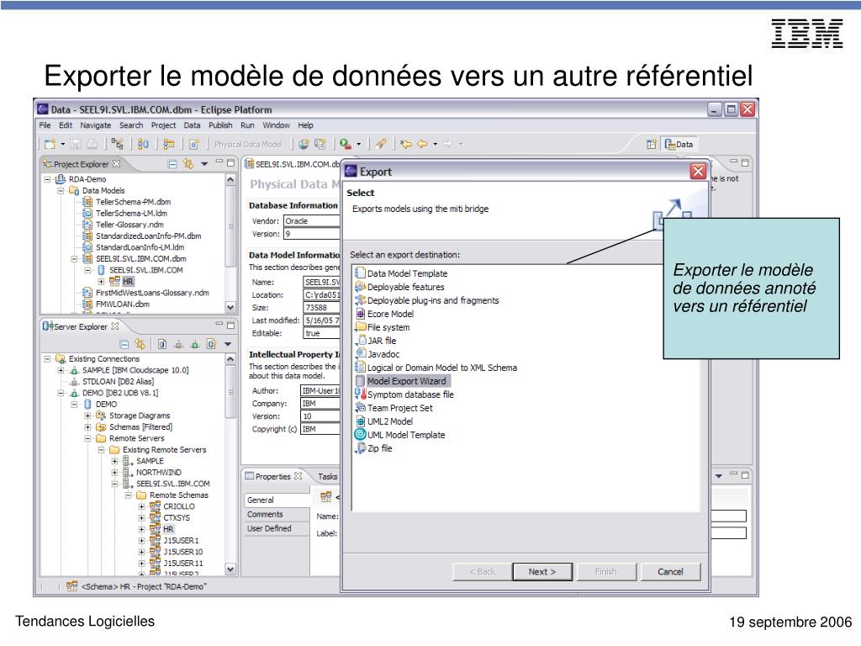Screen dimensions: 861x646
Task: Click the search flashlight toolbar icon
Action: point(381,144)
